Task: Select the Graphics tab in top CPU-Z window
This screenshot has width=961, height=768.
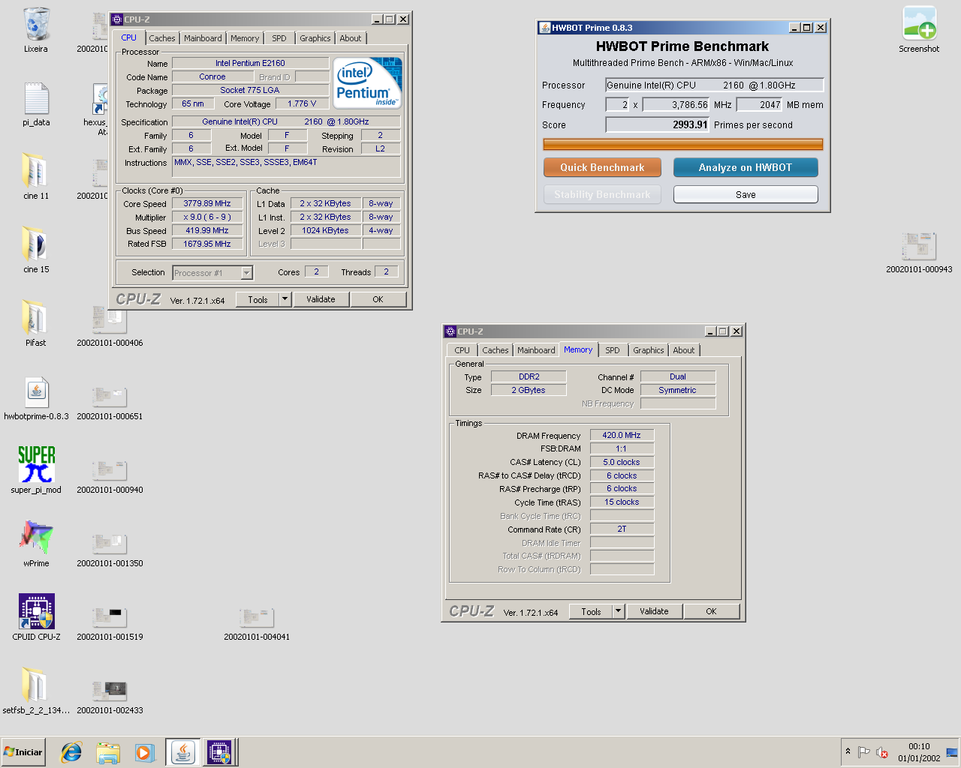Action: (x=315, y=38)
